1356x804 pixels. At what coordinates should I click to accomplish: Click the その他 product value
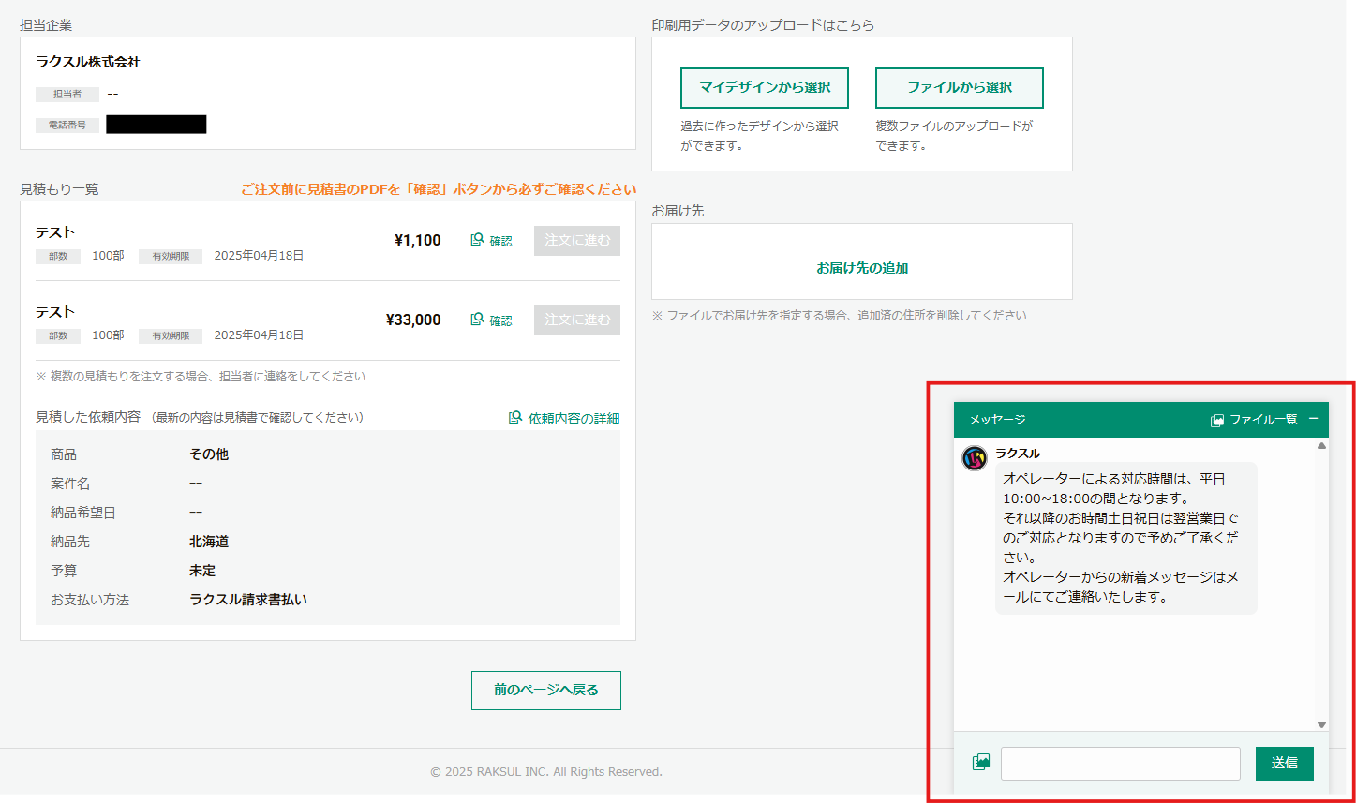point(209,454)
